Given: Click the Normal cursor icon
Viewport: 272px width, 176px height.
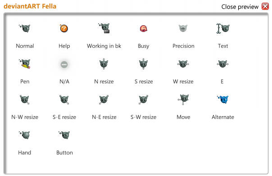Looking at the screenshot, I should tap(25, 28).
